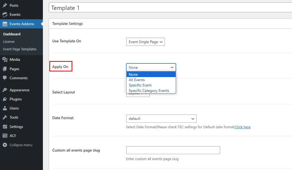Click the Comments speech bubble icon
The width and height of the screenshot is (292, 170).
(5, 78)
